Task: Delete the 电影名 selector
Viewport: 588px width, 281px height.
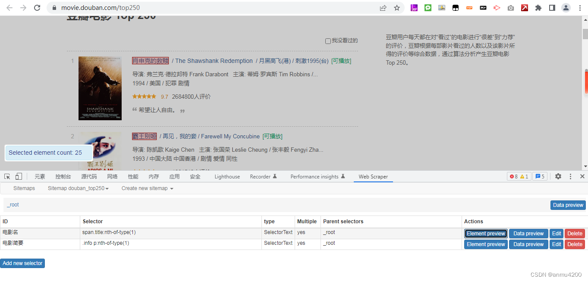Action: click(575, 234)
